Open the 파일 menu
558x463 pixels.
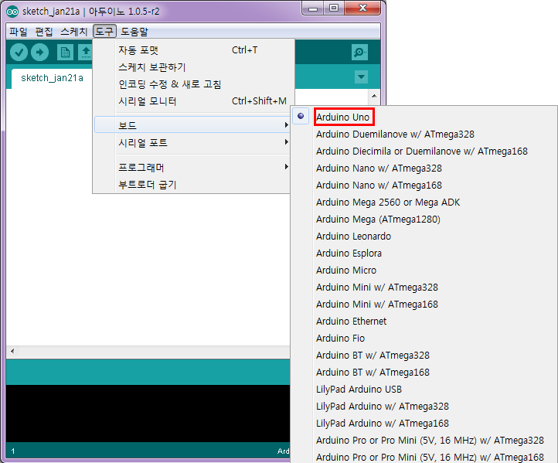click(x=19, y=32)
